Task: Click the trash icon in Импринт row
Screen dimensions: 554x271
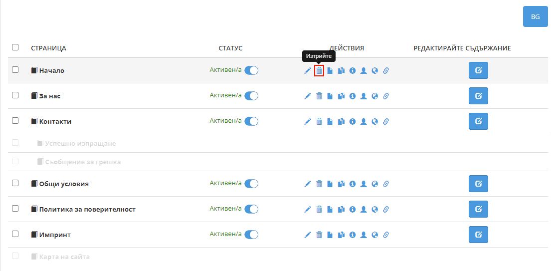Action: 319,235
